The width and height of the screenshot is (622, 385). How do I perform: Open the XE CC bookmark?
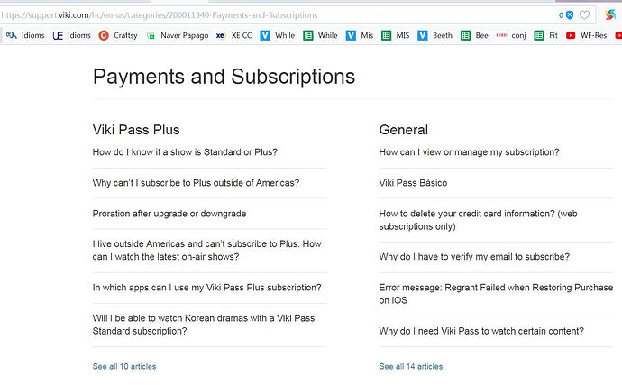click(234, 35)
